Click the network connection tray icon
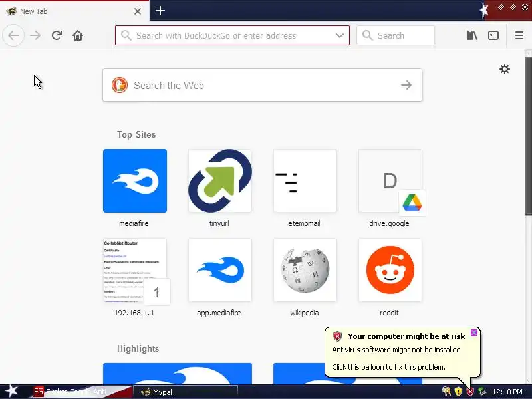Screen dimensions: 532x399 tap(481, 392)
